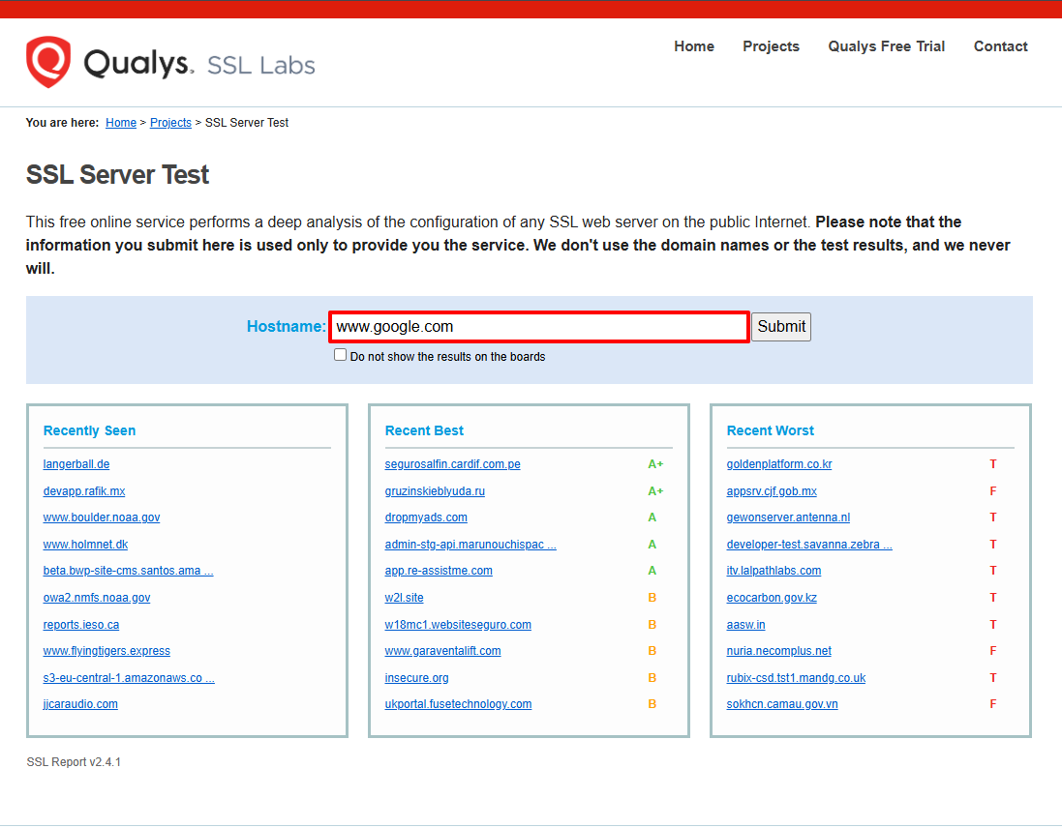This screenshot has width=1062, height=828.
Task: Click the Submit button
Action: pos(781,327)
